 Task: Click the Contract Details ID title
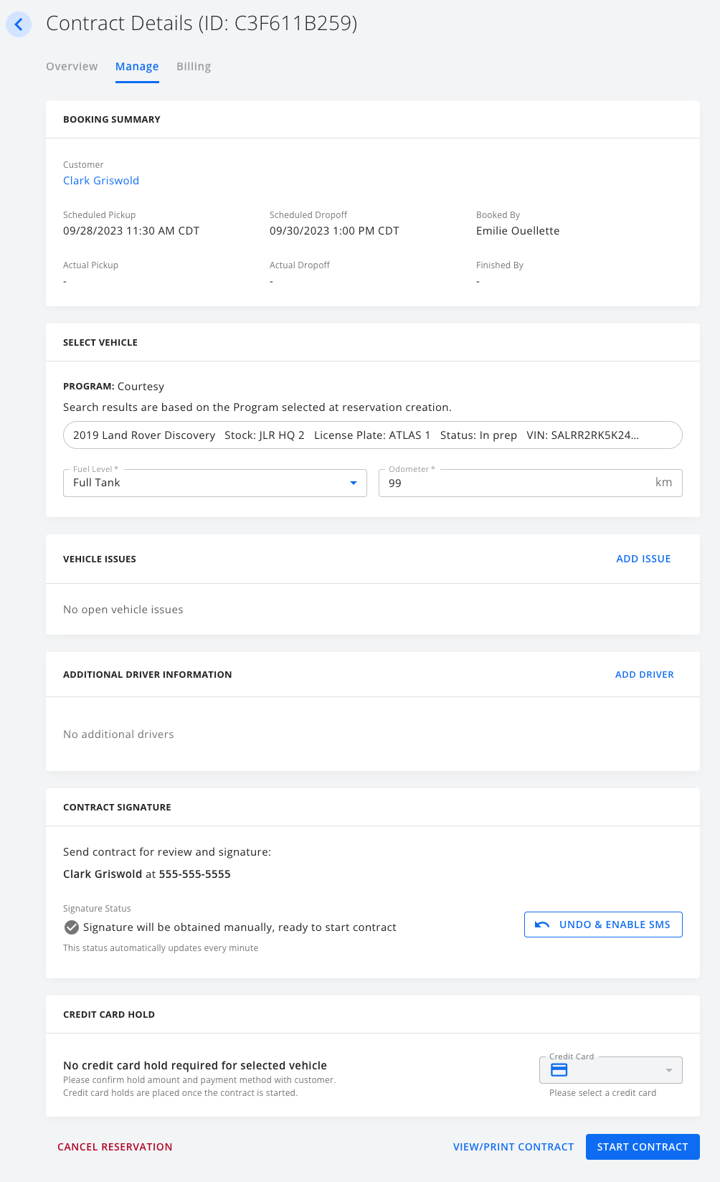coord(202,24)
